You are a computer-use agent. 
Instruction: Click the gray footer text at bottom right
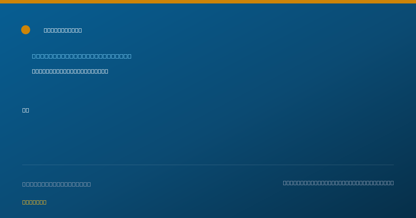(x=338, y=183)
